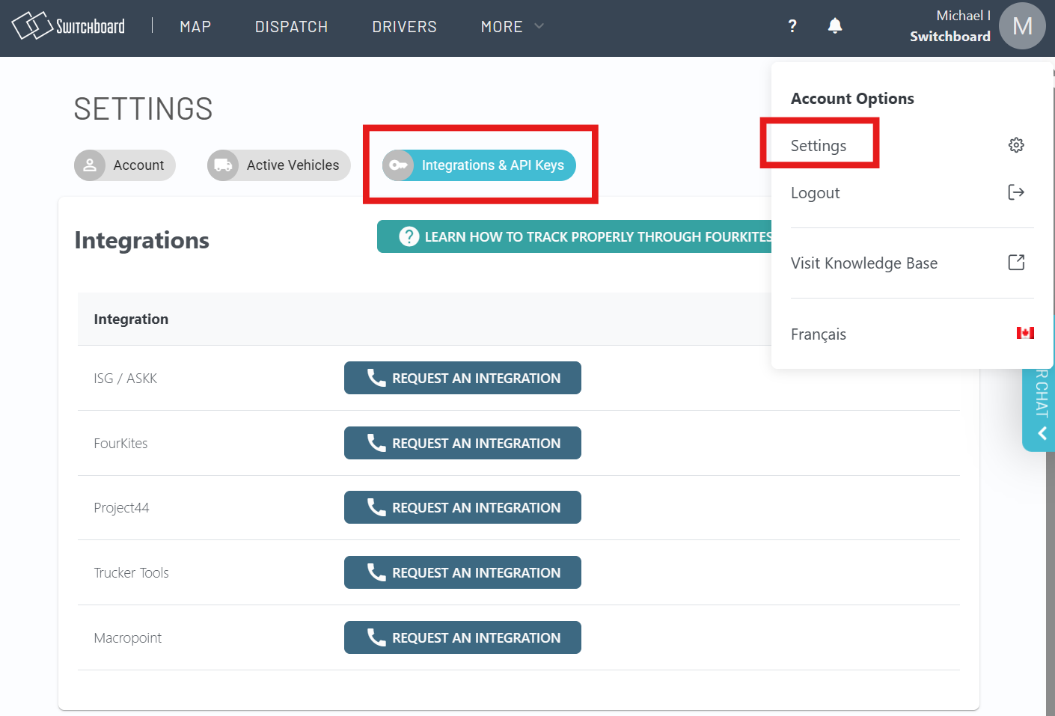Click the ISG / ASKK row label
This screenshot has height=716, width=1055.
click(x=126, y=379)
